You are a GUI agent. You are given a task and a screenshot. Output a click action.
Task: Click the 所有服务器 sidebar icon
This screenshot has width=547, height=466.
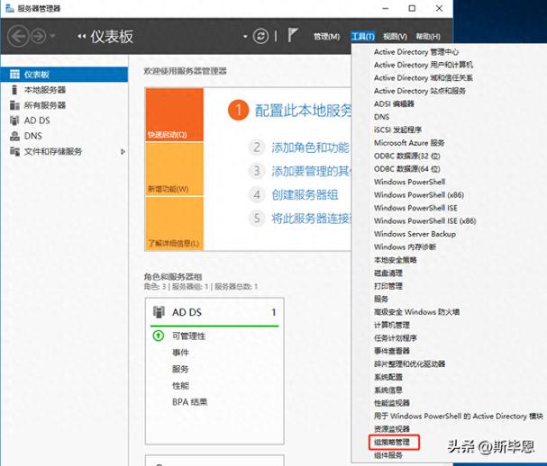14,105
